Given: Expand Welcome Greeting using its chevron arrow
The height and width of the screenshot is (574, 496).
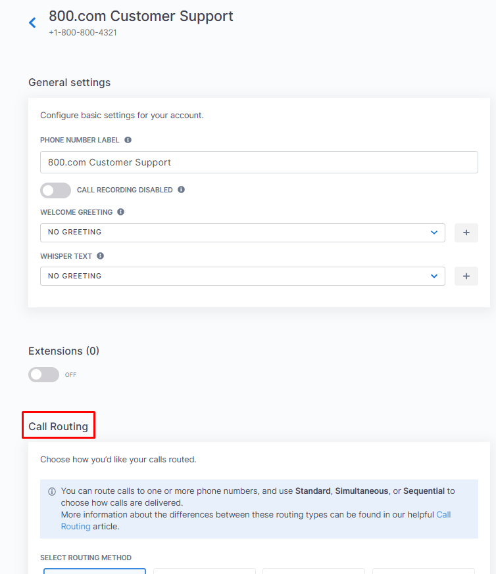Looking at the screenshot, I should pos(434,232).
